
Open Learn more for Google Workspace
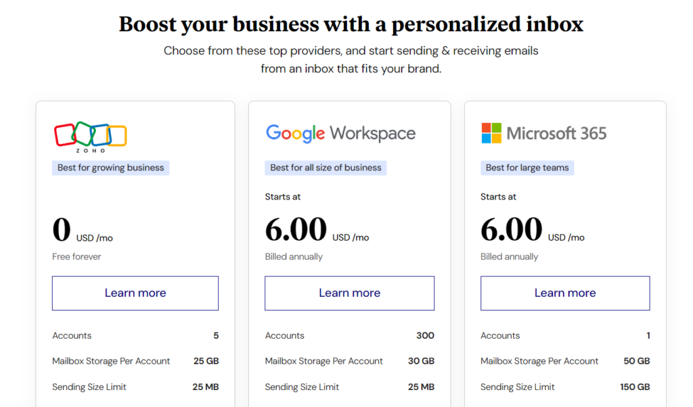[x=349, y=293]
